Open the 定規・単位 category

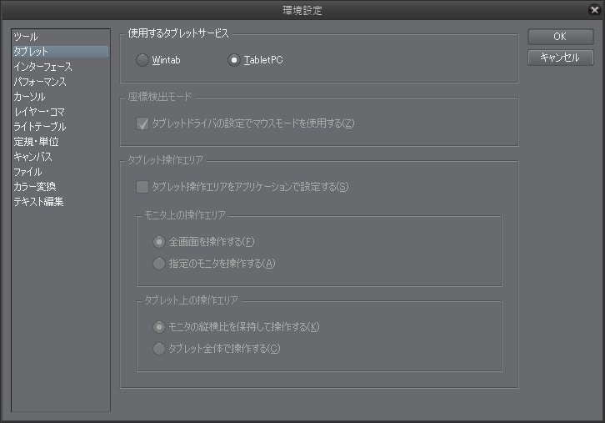61,142
